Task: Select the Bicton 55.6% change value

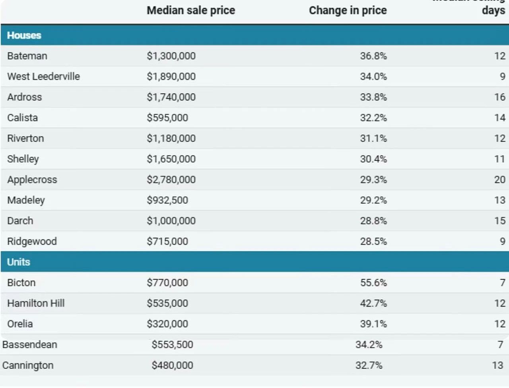Action: click(x=373, y=283)
